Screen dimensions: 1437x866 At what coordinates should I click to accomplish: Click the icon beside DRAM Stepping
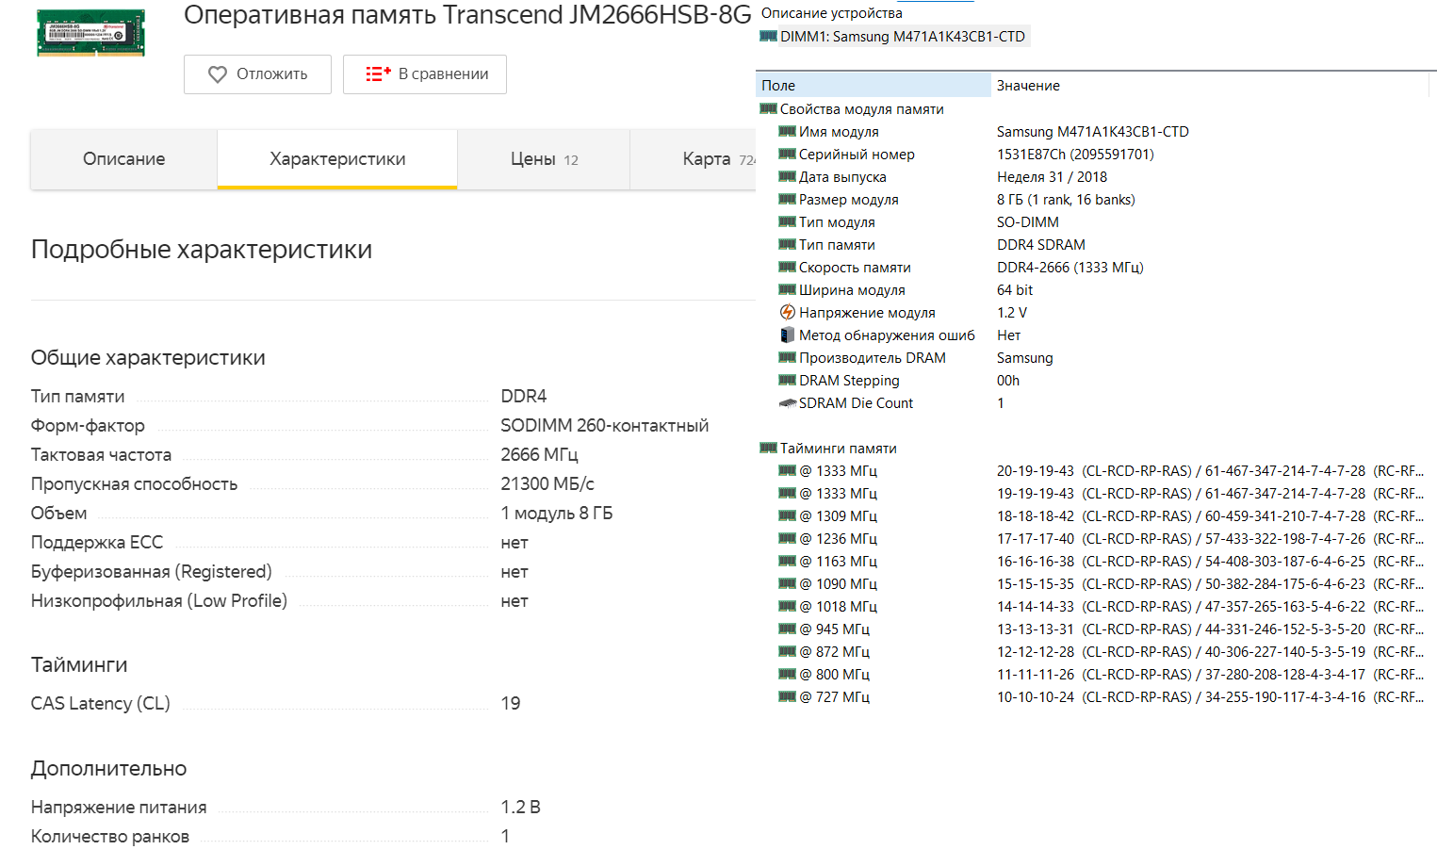[x=788, y=380]
